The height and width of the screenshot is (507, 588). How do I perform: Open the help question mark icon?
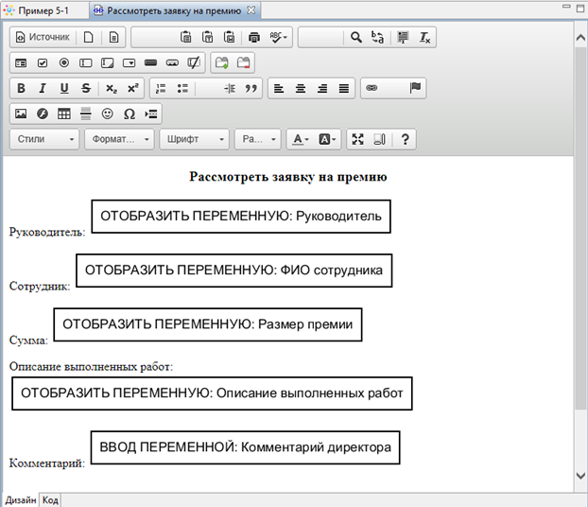tap(405, 139)
